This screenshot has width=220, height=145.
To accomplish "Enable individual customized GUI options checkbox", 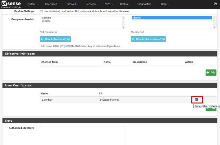I will 41,11.
